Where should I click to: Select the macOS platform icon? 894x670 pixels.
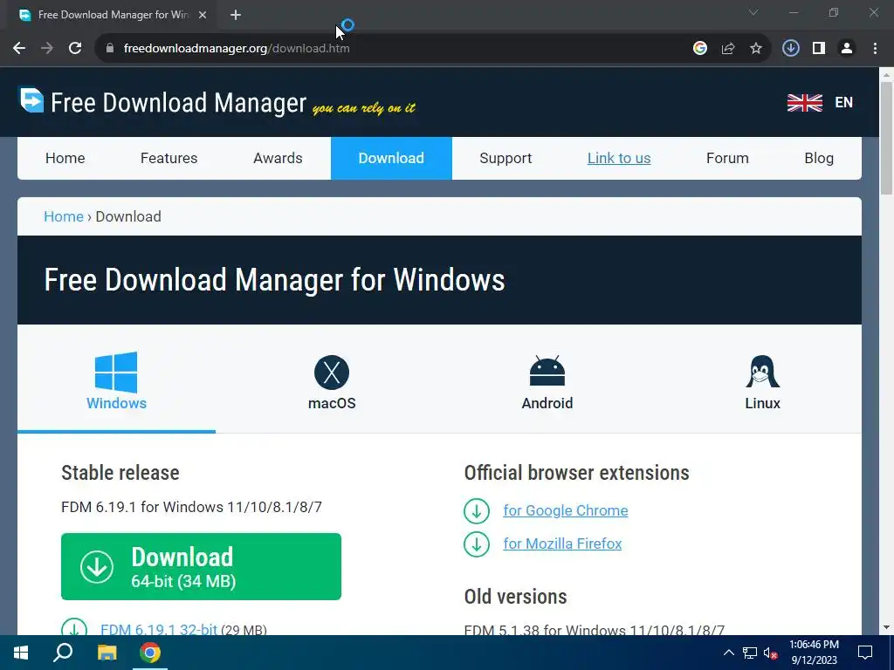pyautogui.click(x=331, y=372)
